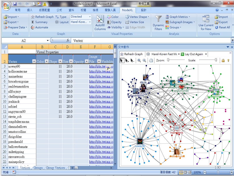
Task: Click Subgraph Images icon
Action: (167, 22)
